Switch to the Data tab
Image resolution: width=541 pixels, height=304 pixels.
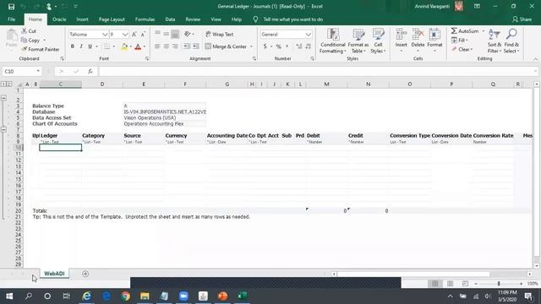pos(170,19)
